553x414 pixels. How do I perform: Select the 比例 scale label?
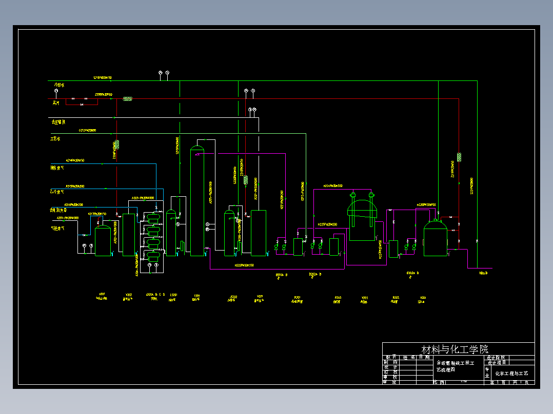tap(440, 382)
